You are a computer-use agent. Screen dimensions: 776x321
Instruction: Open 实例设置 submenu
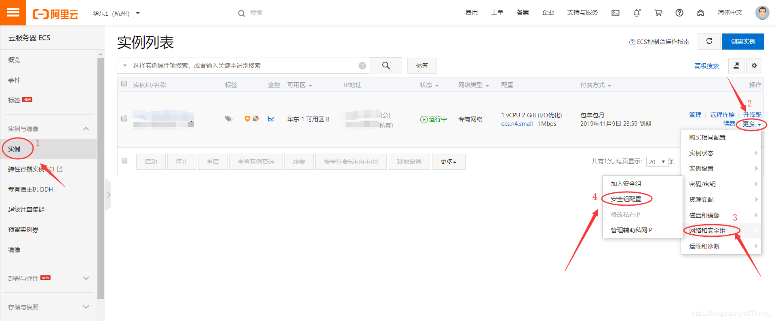(x=721, y=168)
